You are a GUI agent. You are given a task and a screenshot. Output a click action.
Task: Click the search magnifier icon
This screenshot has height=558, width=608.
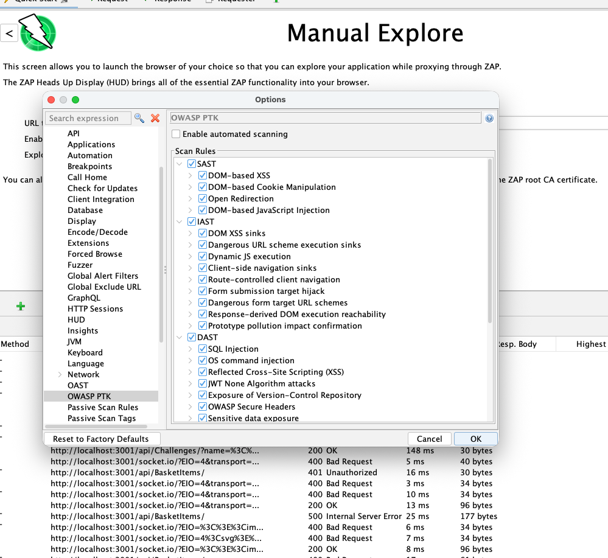(x=139, y=117)
